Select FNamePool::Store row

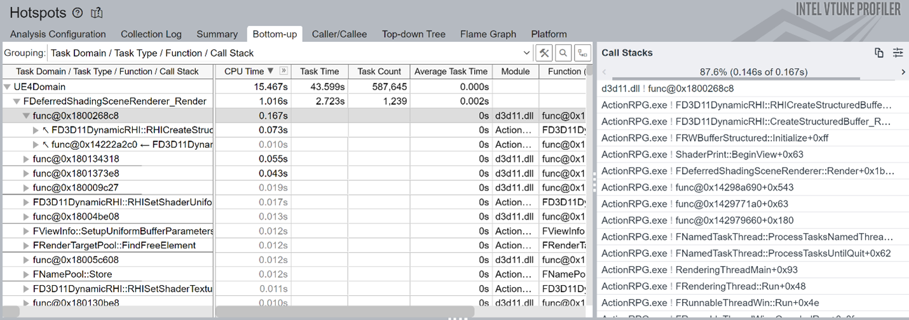pyautogui.click(x=72, y=274)
